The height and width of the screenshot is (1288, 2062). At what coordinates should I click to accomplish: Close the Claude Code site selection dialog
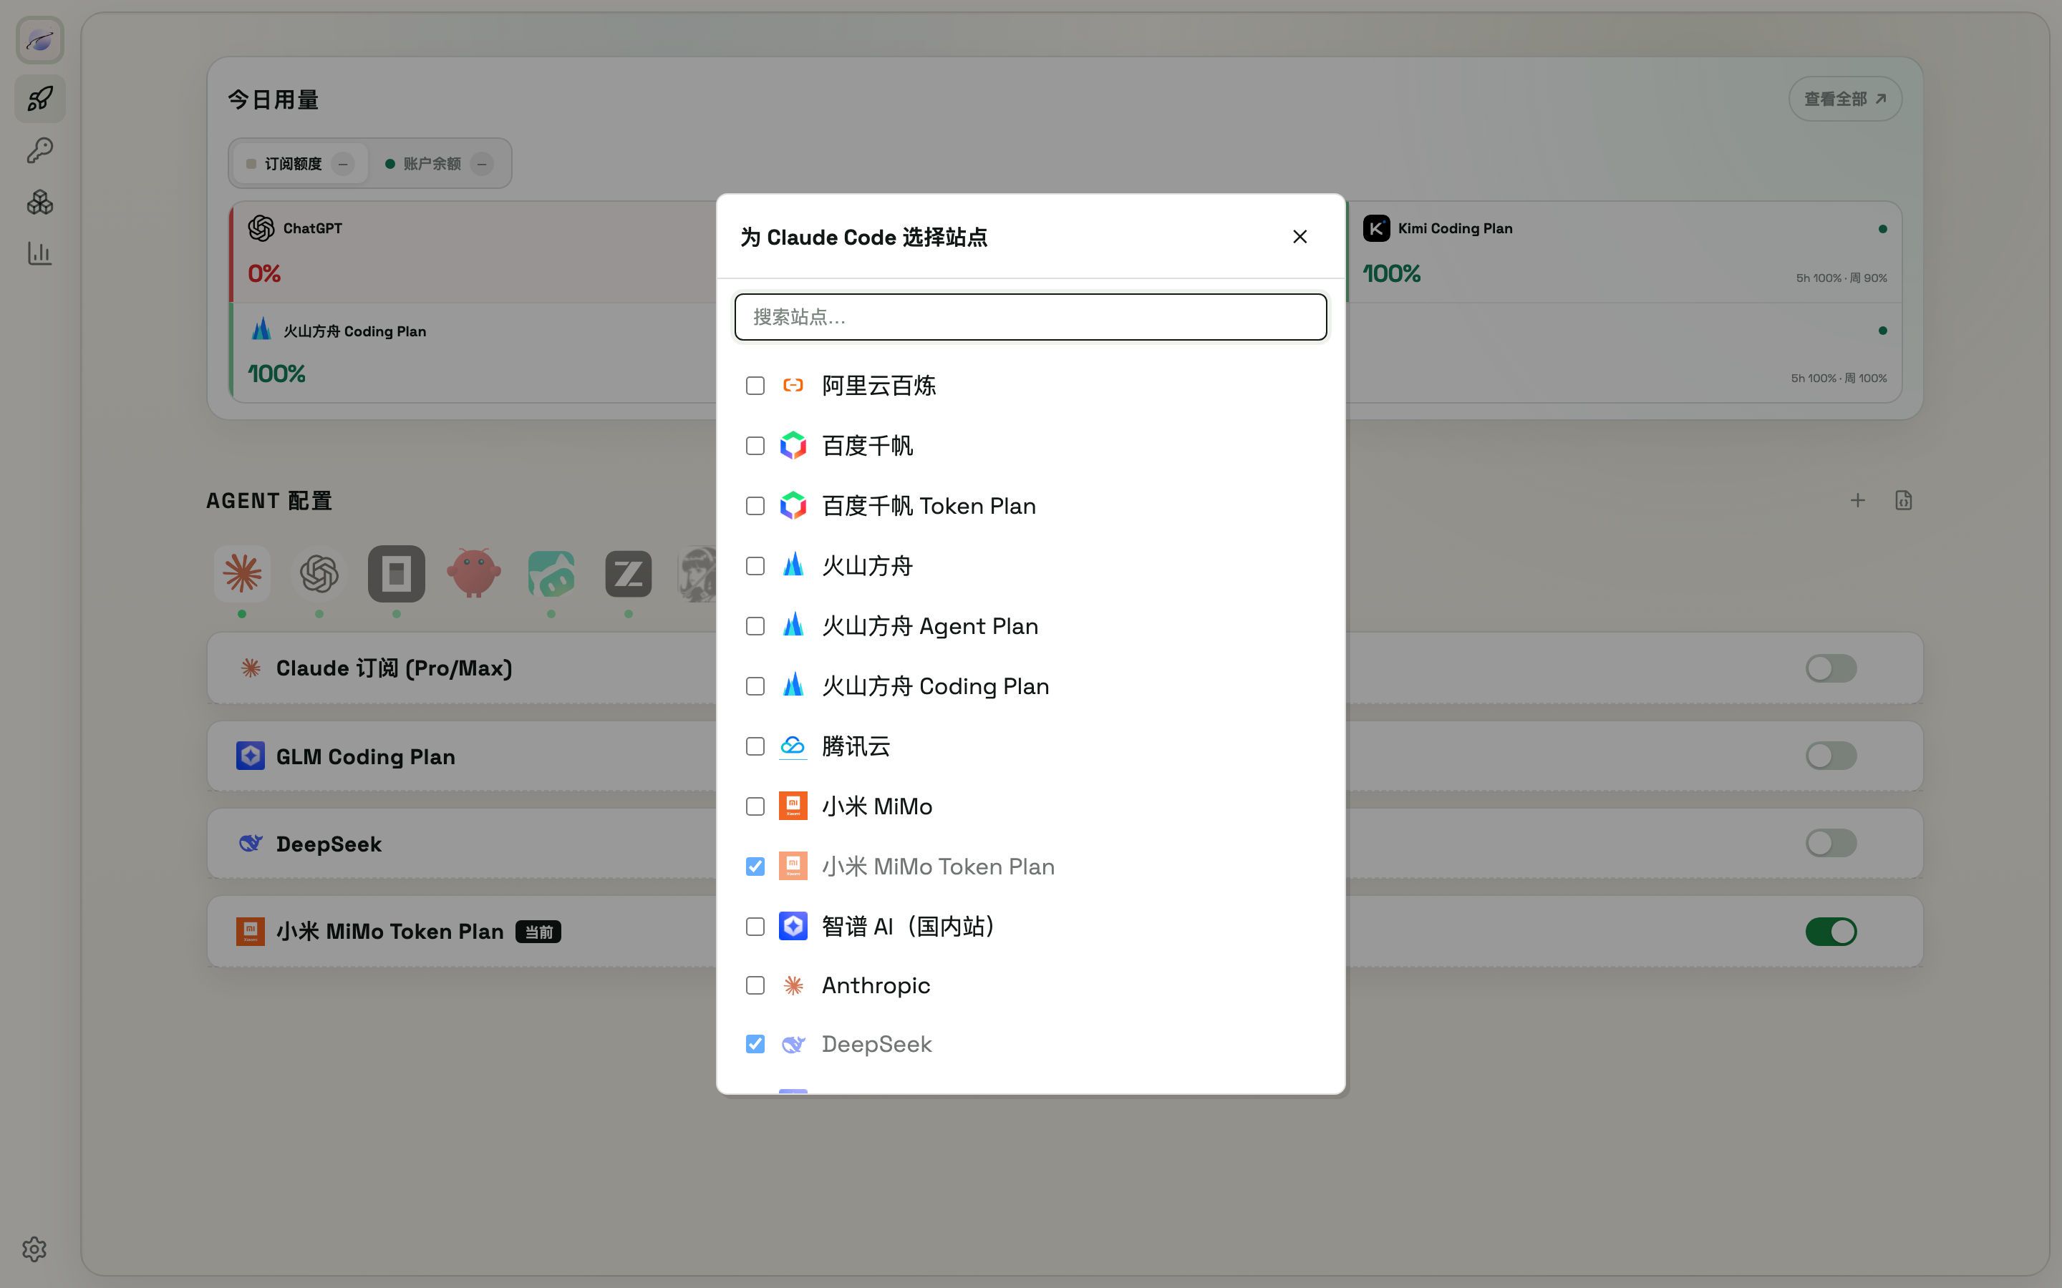[1299, 237]
